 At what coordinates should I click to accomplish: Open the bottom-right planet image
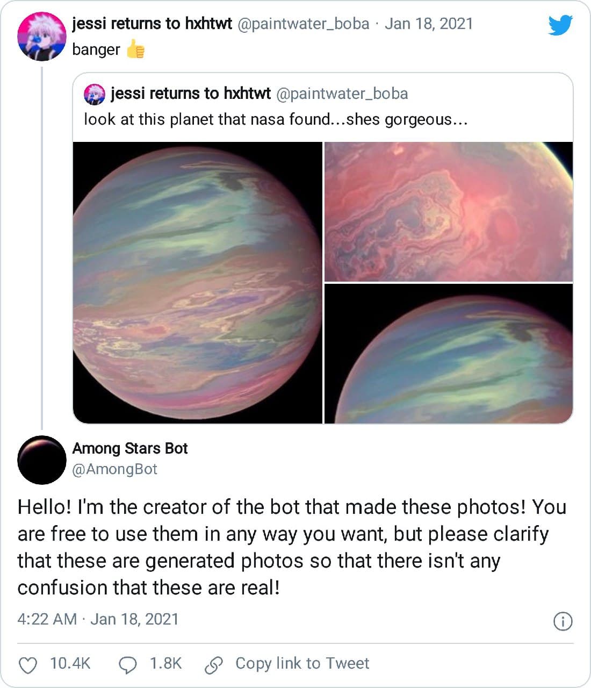pos(449,353)
